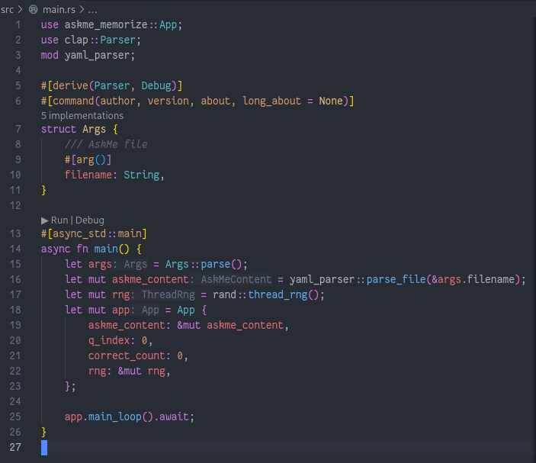Click the Rust file icon in breadcrumb

(33, 10)
